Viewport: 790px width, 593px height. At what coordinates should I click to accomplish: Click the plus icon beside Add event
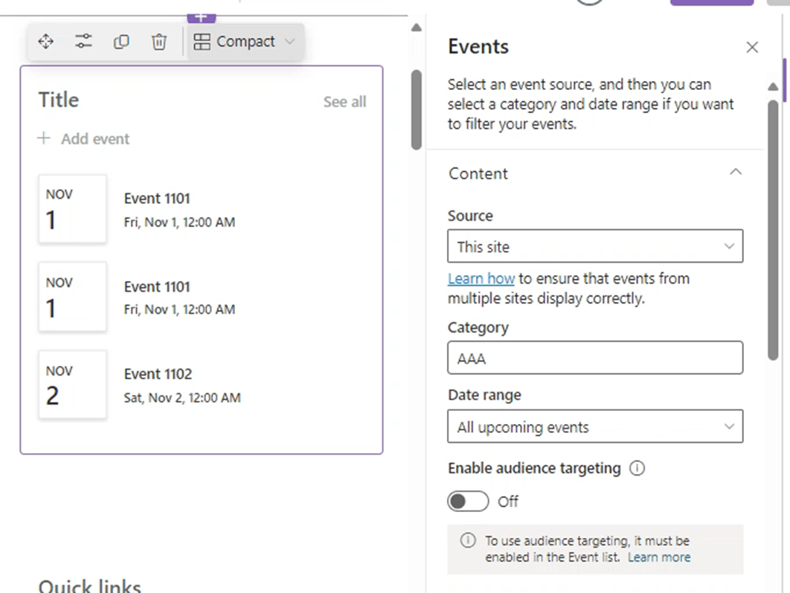(44, 138)
